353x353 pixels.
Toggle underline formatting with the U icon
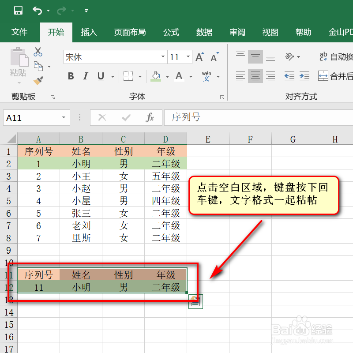[x=100, y=76]
